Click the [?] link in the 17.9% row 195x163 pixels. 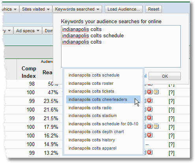pos(171,127)
